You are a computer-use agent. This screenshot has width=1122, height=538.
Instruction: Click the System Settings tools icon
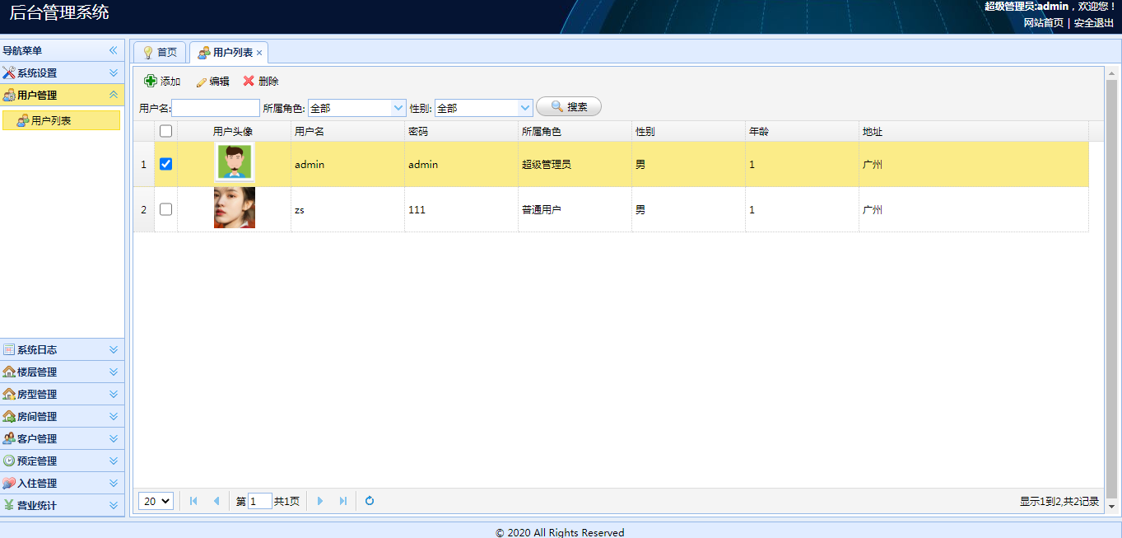[9, 73]
